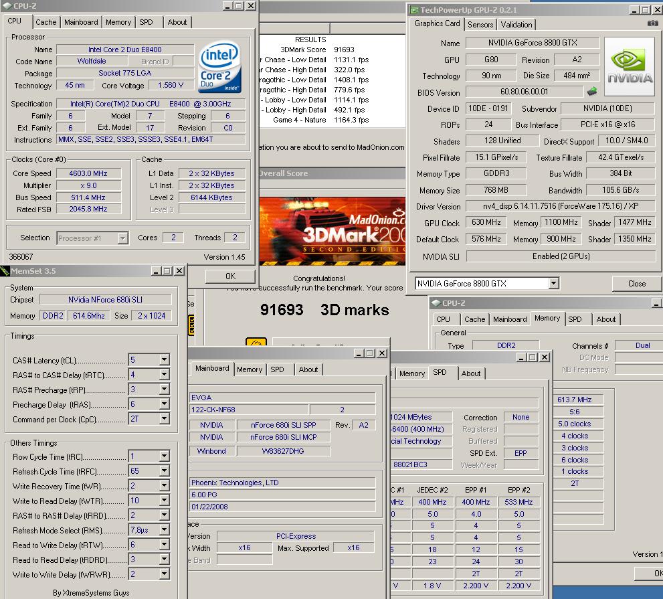663x599 pixels.
Task: Click the Intel Core 2 Duo logo
Action: (219, 66)
